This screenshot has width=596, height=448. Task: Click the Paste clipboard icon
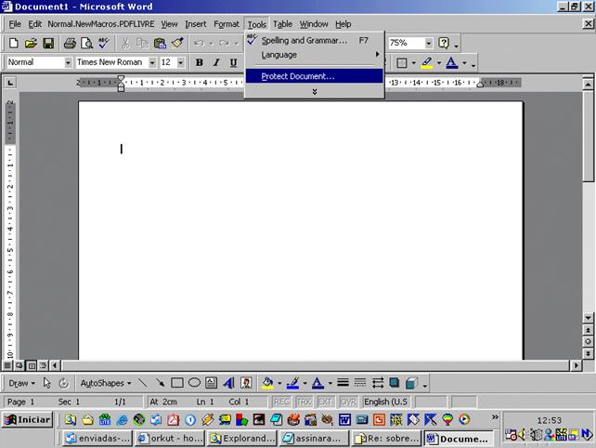[160, 43]
